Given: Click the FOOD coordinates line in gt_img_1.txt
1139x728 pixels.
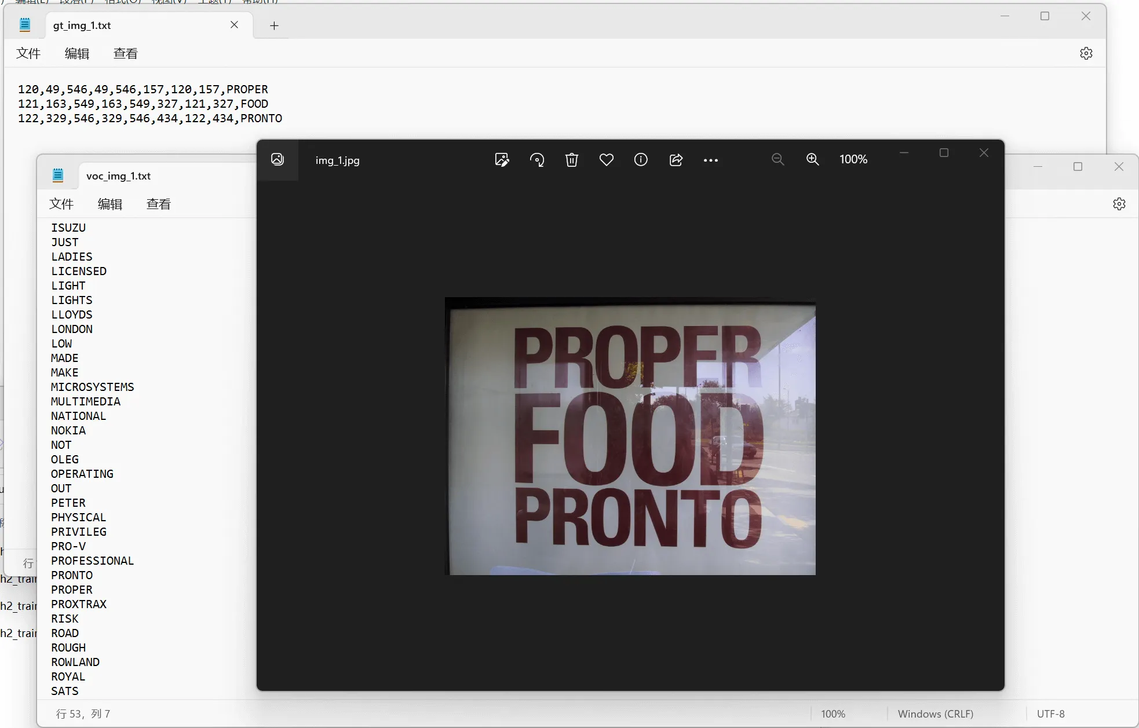Looking at the screenshot, I should (143, 104).
